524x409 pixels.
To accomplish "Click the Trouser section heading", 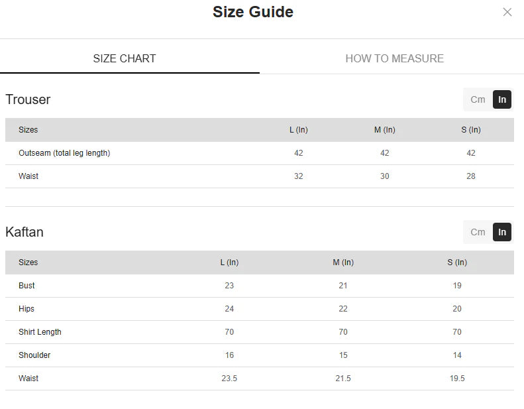I will 28,99.
